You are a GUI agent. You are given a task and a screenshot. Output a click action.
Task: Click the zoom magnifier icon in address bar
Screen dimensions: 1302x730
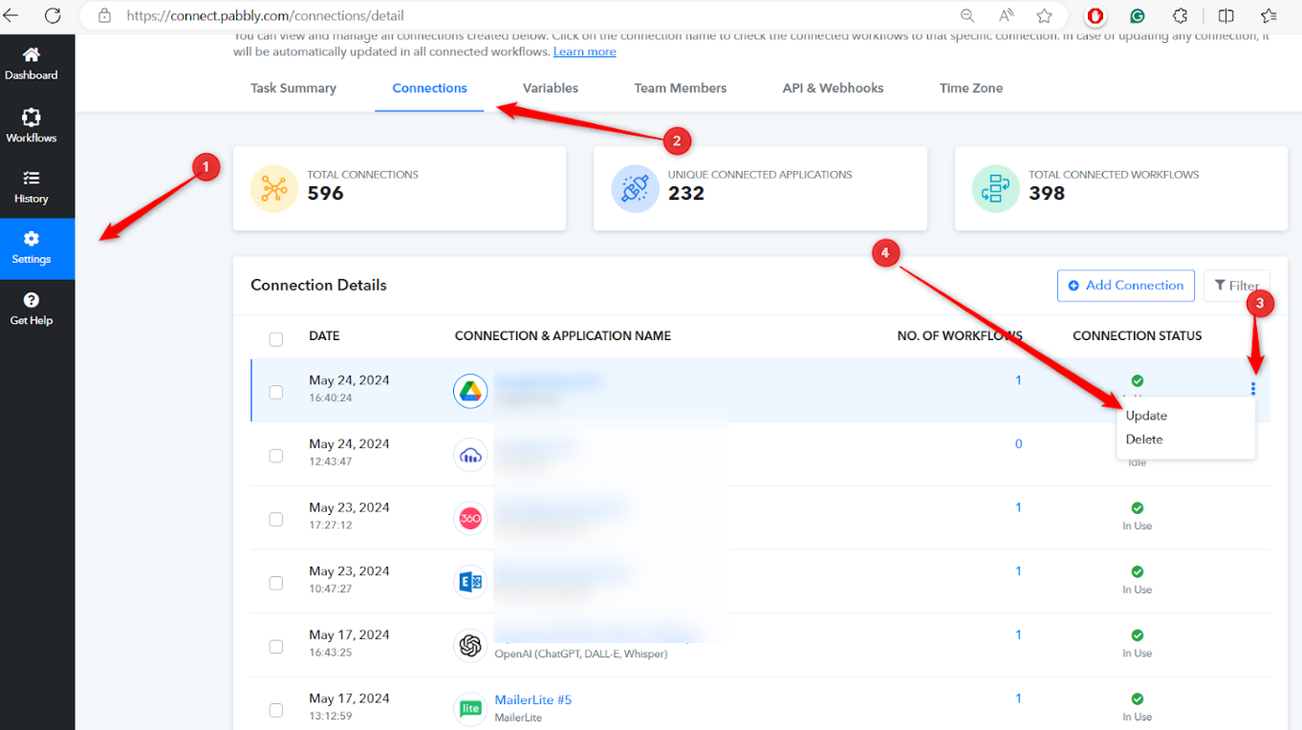point(967,15)
